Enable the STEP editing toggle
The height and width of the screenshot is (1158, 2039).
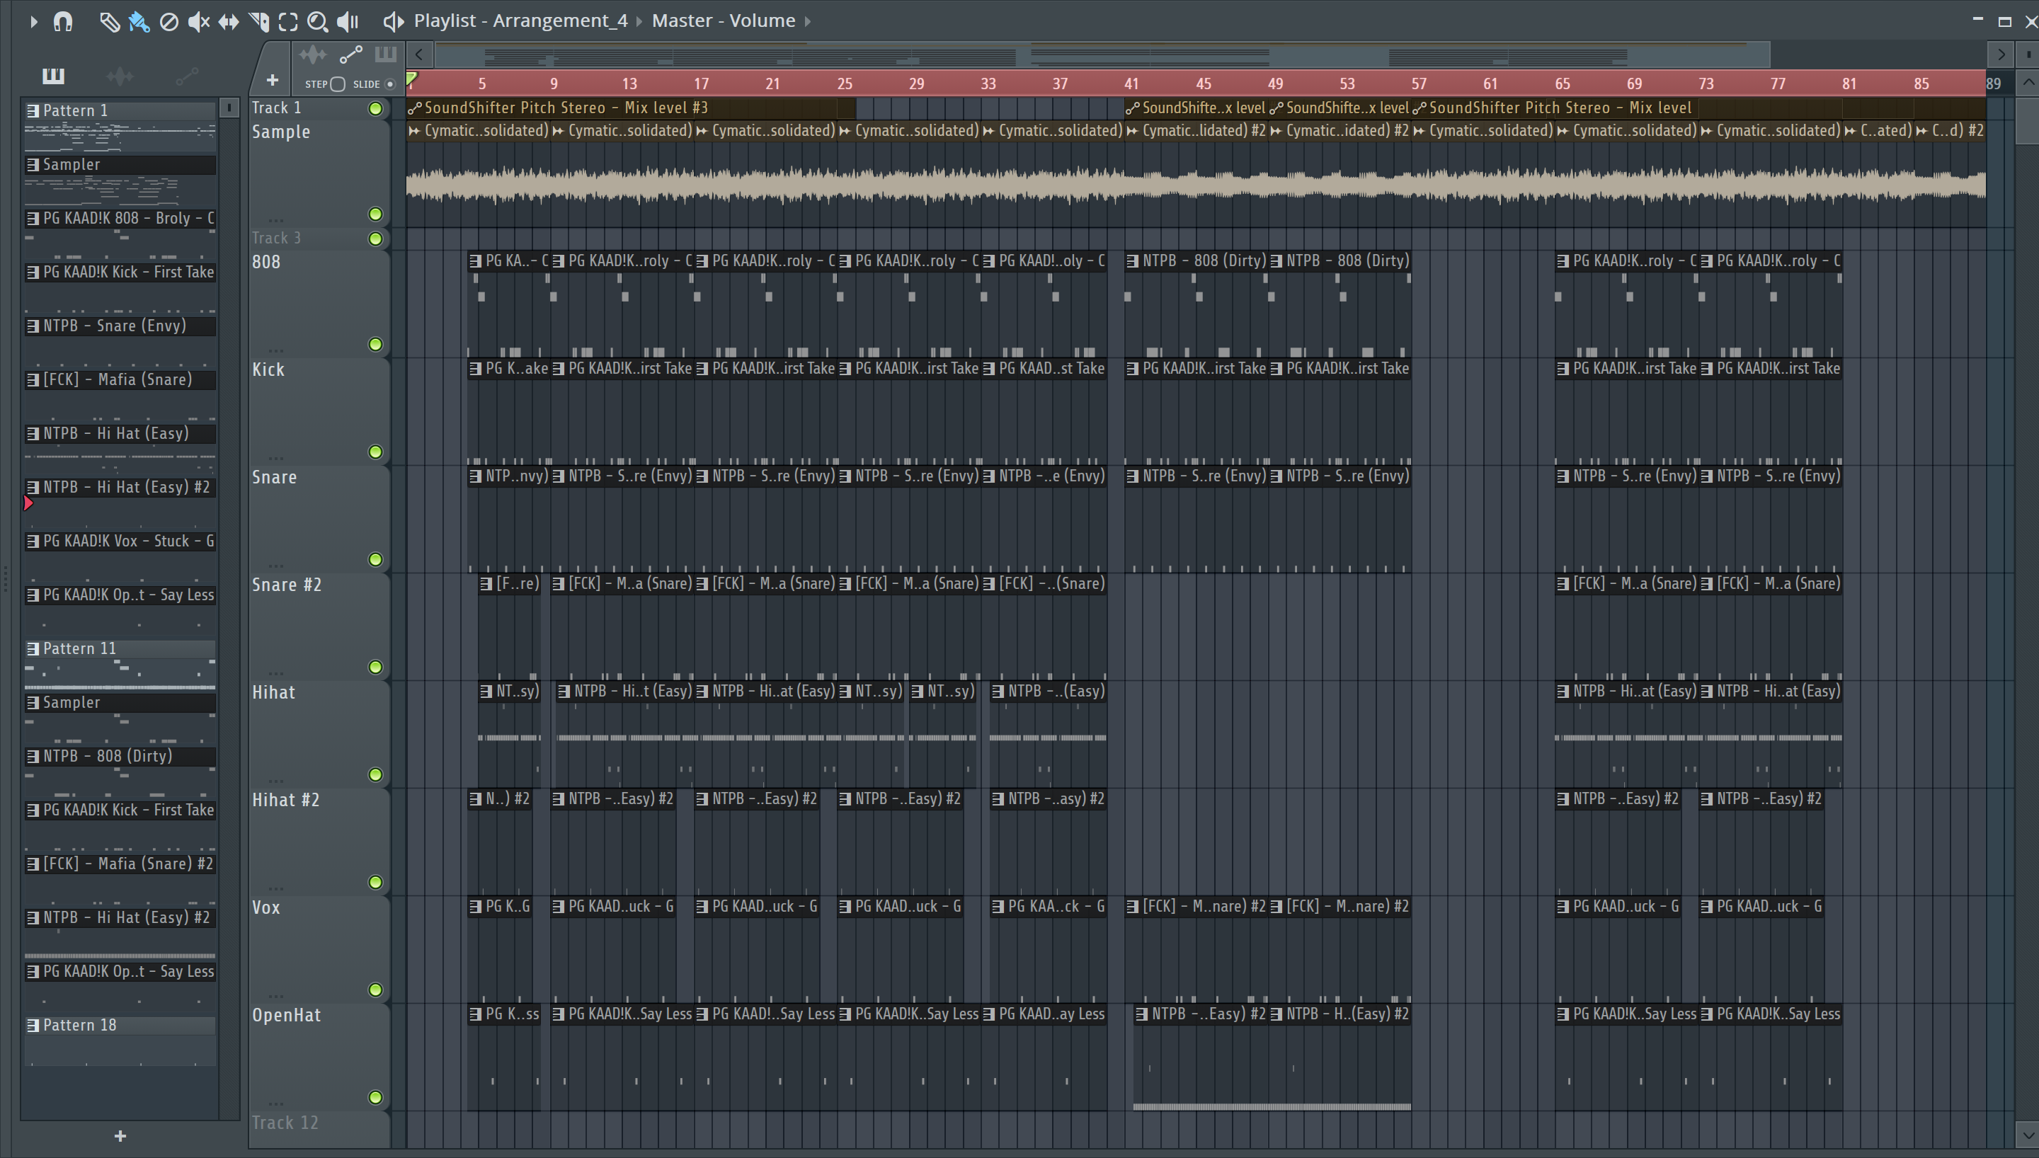tap(337, 84)
